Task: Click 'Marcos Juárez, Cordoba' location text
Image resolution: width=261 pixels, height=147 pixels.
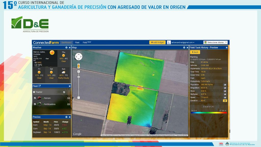Action: click(39, 53)
